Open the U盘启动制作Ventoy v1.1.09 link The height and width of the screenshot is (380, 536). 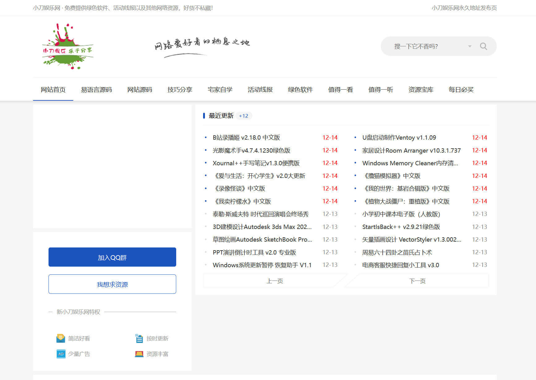(399, 137)
